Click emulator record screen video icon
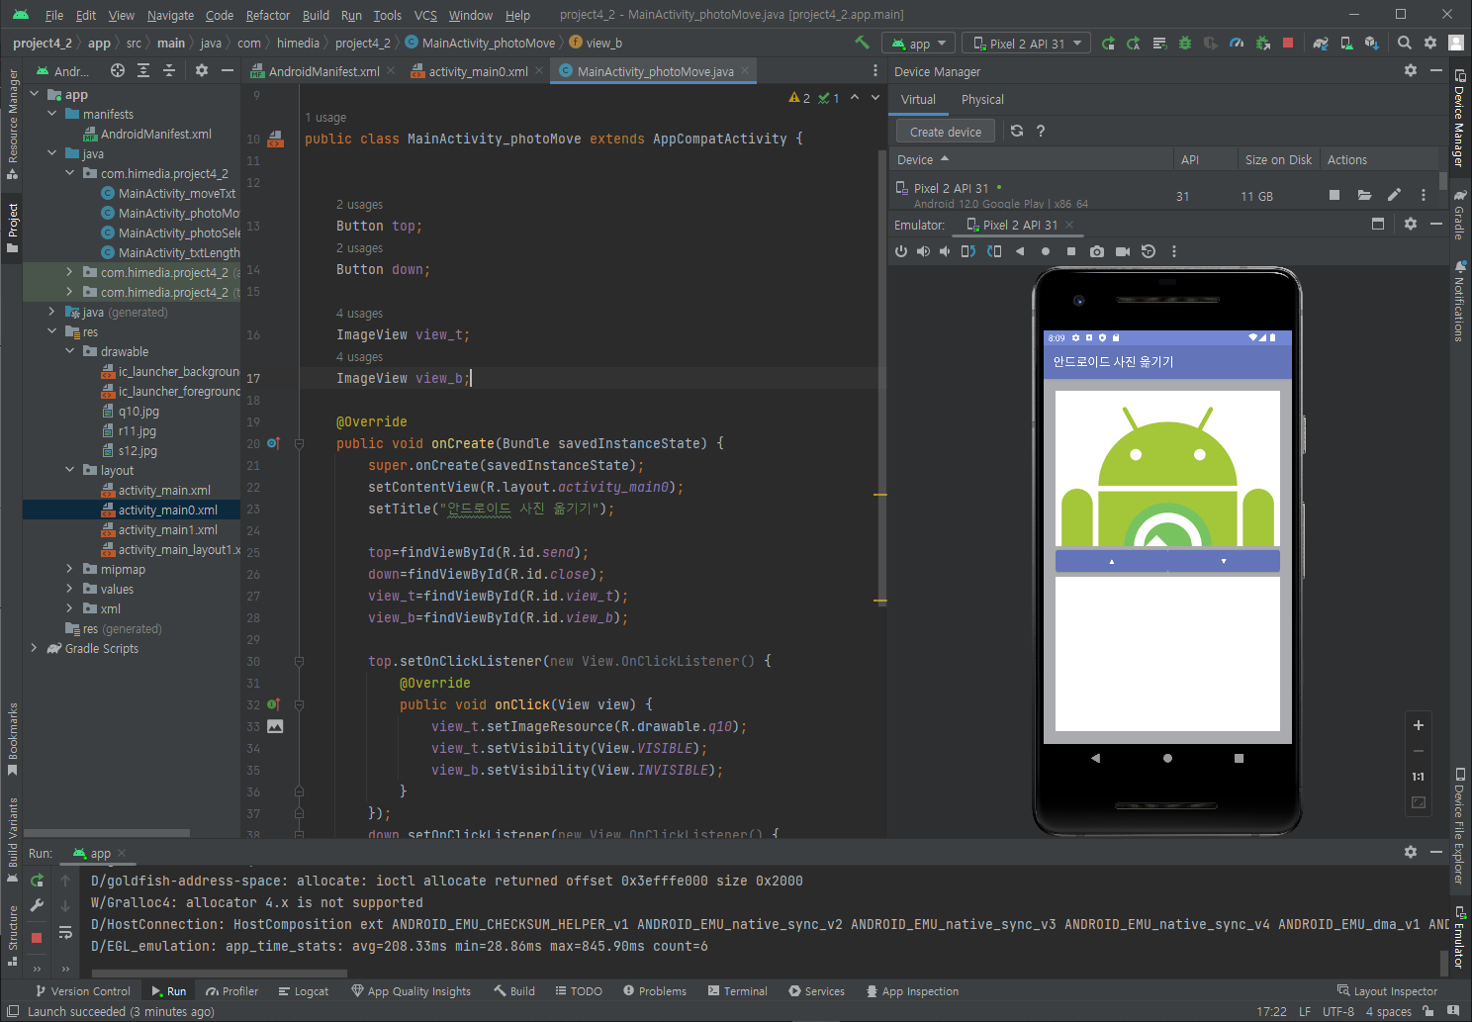This screenshot has height=1022, width=1472. click(x=1123, y=251)
